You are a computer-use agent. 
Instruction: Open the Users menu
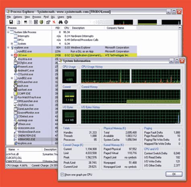61,17
